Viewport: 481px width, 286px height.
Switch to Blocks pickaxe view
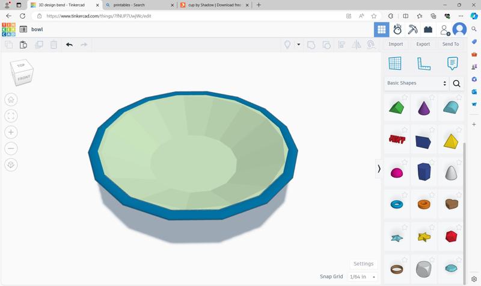click(x=412, y=30)
